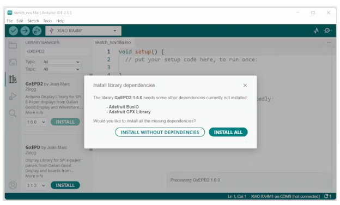Click the Upload arrow icon
This screenshot has height=205, width=340.
coord(25,31)
